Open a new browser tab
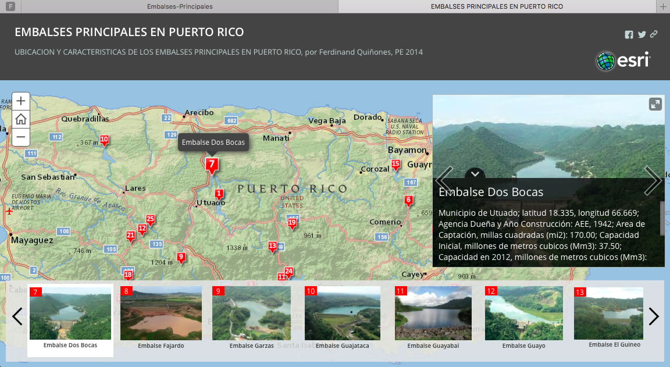Image resolution: width=670 pixels, height=367 pixels. 663,6
